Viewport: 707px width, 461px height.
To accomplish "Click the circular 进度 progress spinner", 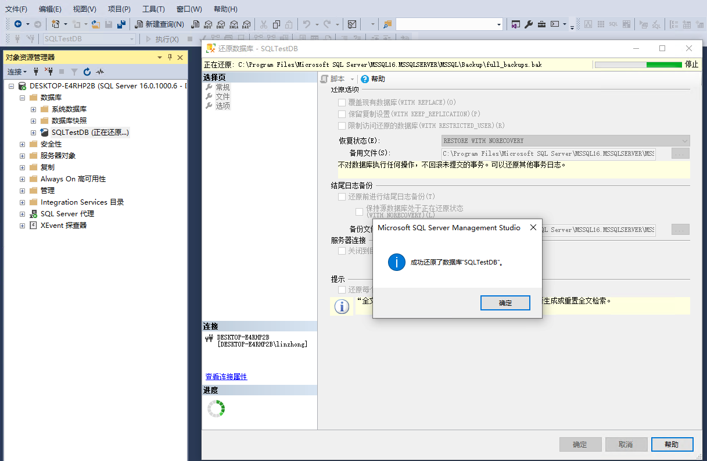I will click(217, 409).
